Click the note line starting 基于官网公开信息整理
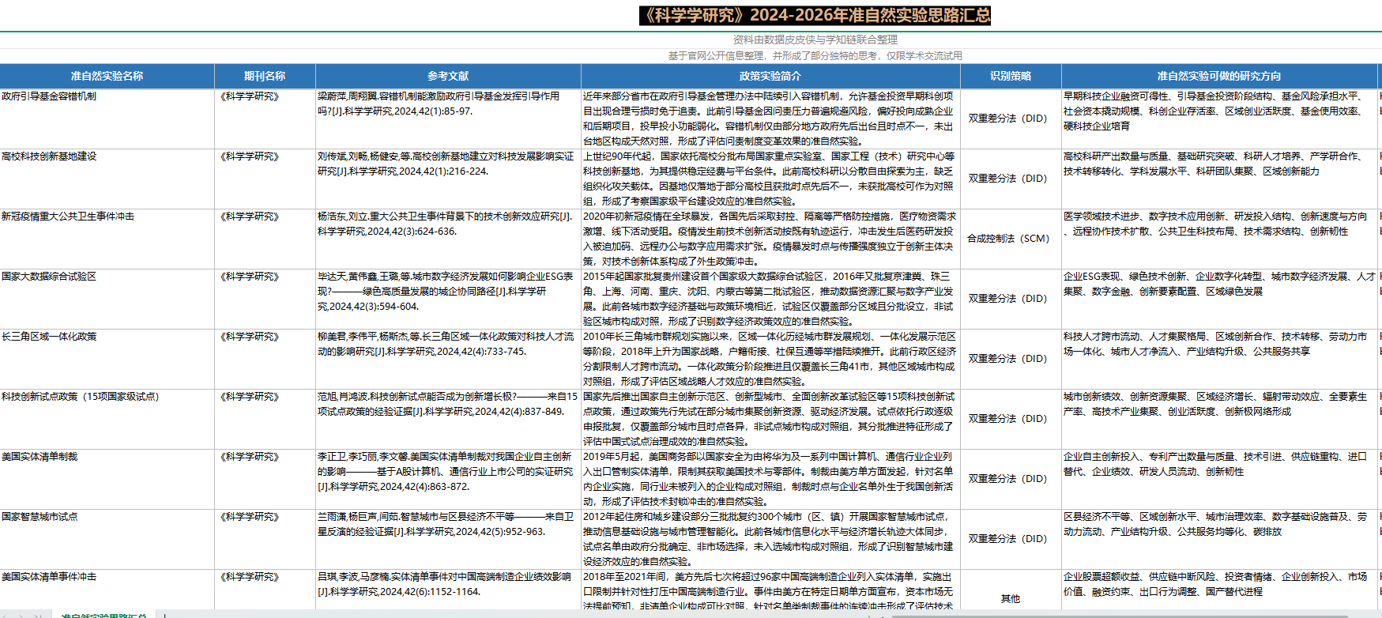 (x=815, y=56)
